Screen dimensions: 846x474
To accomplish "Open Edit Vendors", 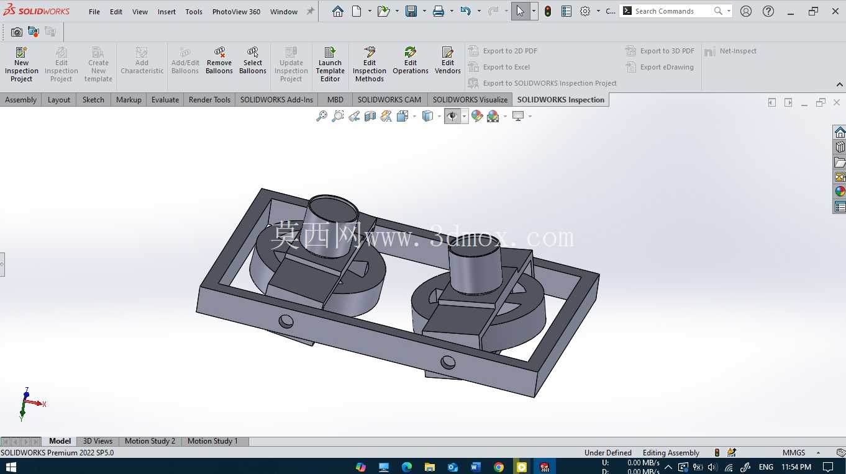I will (448, 60).
